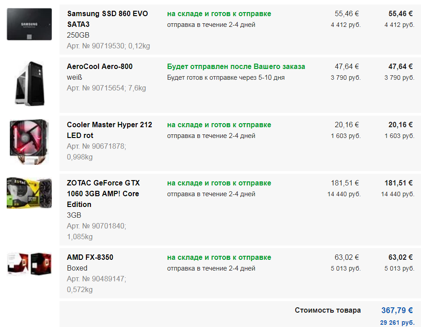This screenshot has width=421, height=327.
Task: Open the AeroCool white case image
Action: [x=29, y=84]
